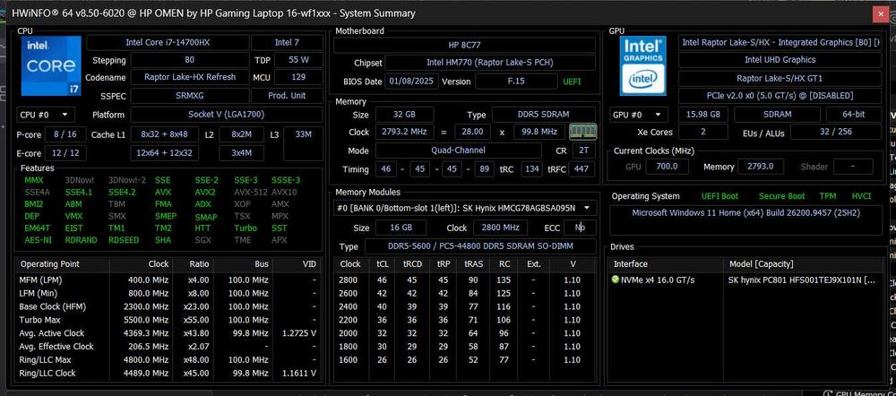Screen dimensions: 896x396
Task: Click the Raptor Lake-HX Refresh codename field
Action: pyautogui.click(x=189, y=77)
